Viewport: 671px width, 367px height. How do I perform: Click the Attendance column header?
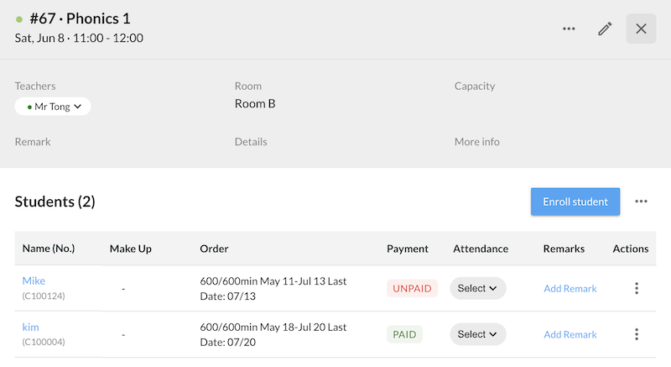pyautogui.click(x=481, y=249)
